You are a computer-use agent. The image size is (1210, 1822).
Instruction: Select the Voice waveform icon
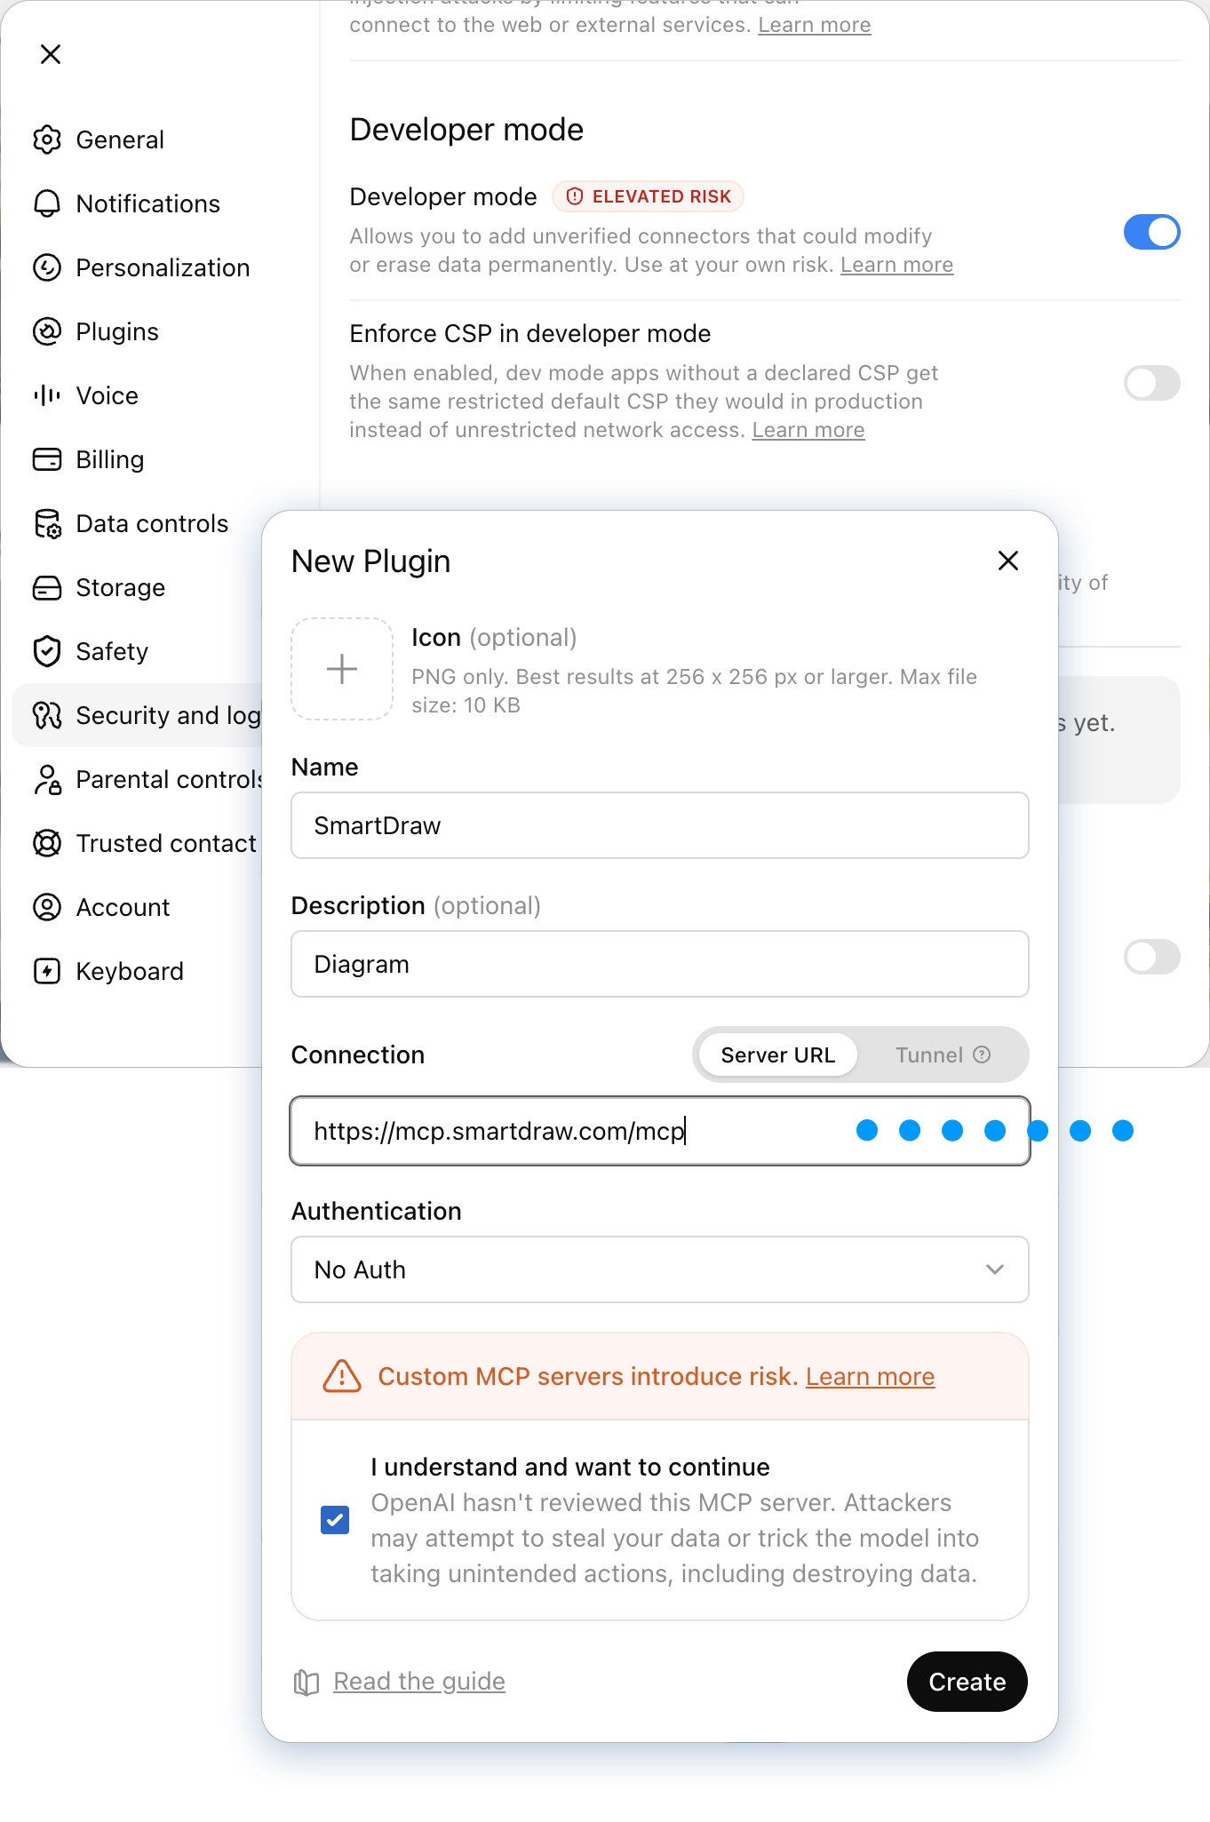tap(47, 395)
